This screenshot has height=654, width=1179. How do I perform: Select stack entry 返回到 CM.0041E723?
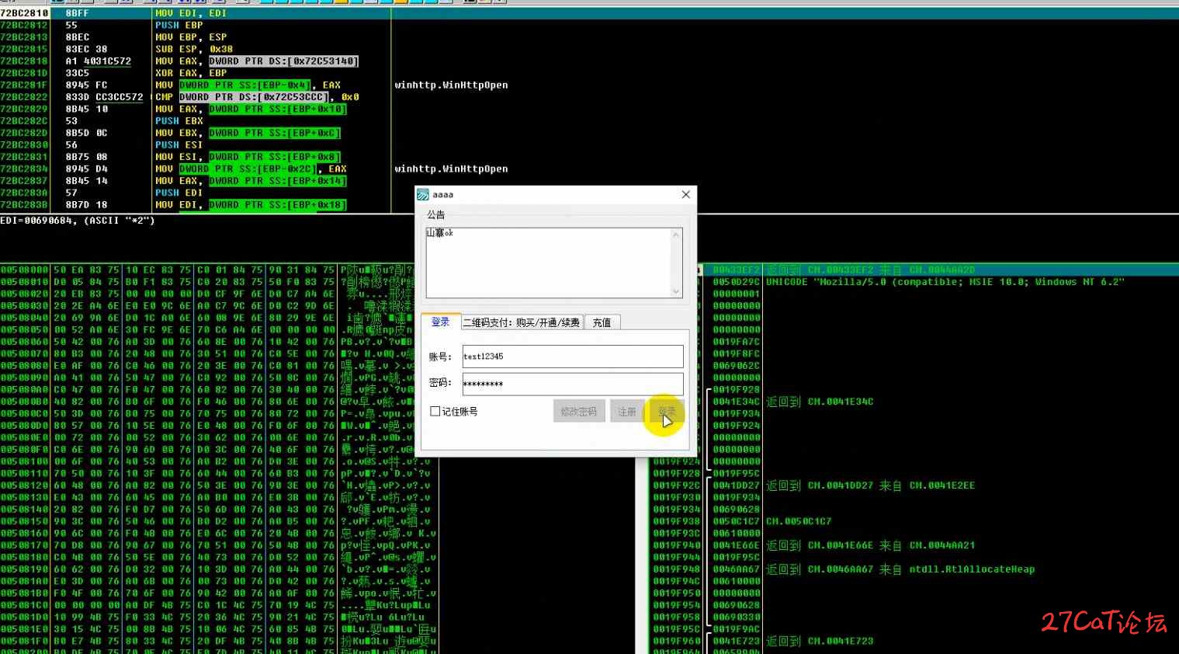(820, 641)
